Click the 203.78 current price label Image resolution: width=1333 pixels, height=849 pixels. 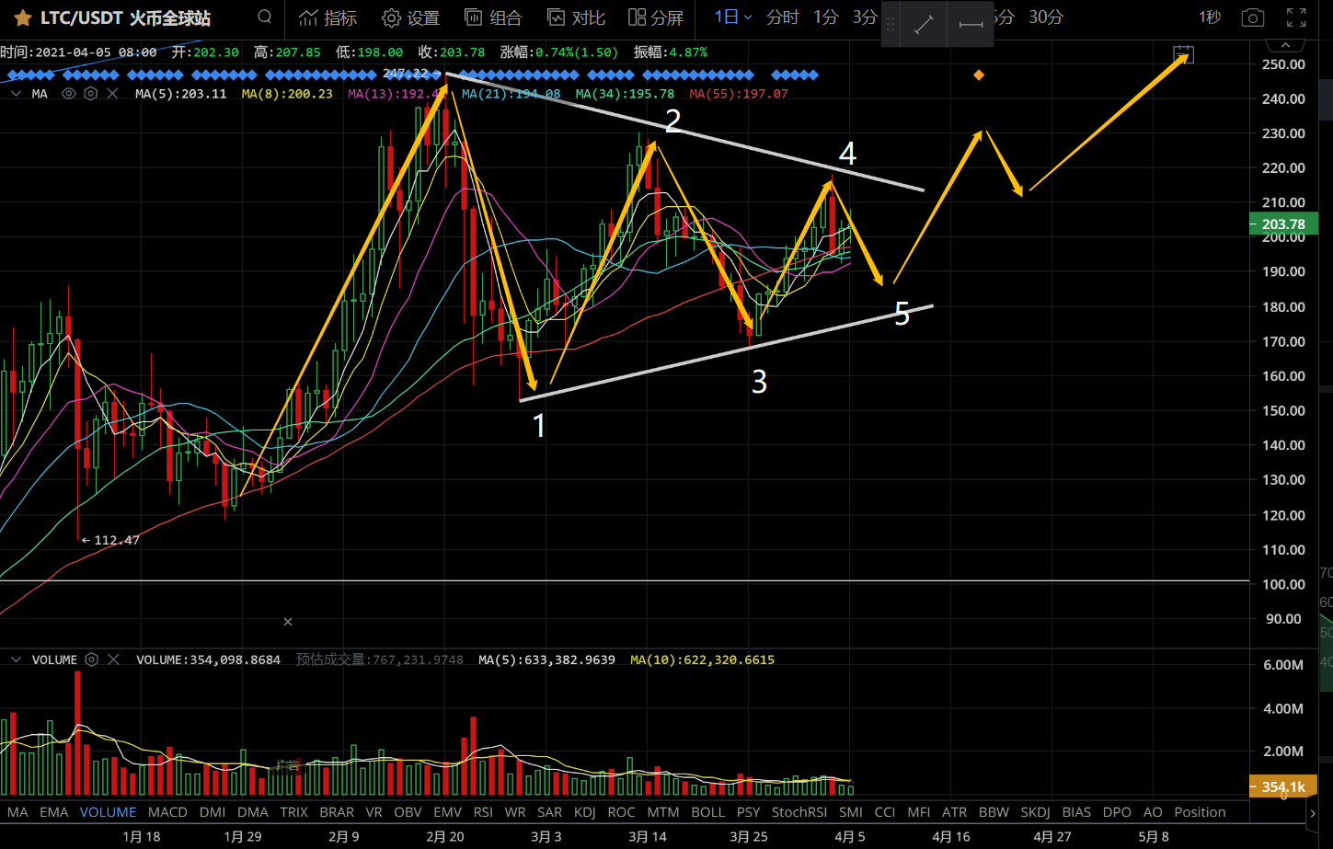[1283, 224]
